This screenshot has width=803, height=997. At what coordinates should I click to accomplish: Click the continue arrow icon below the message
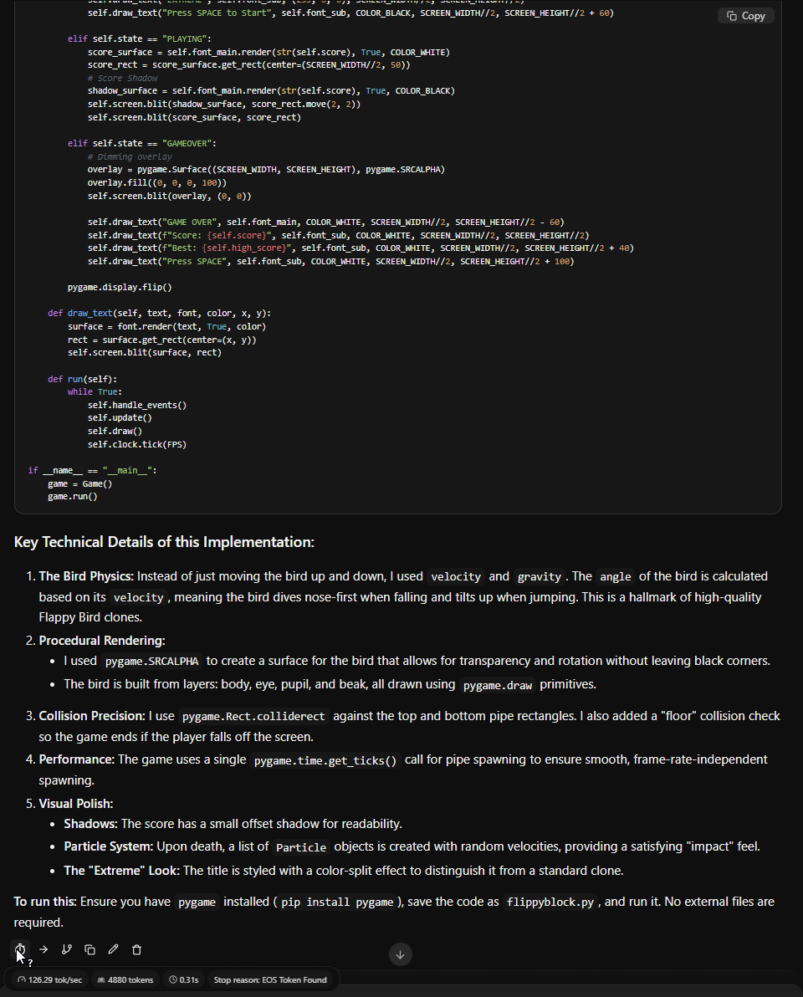tap(43, 949)
